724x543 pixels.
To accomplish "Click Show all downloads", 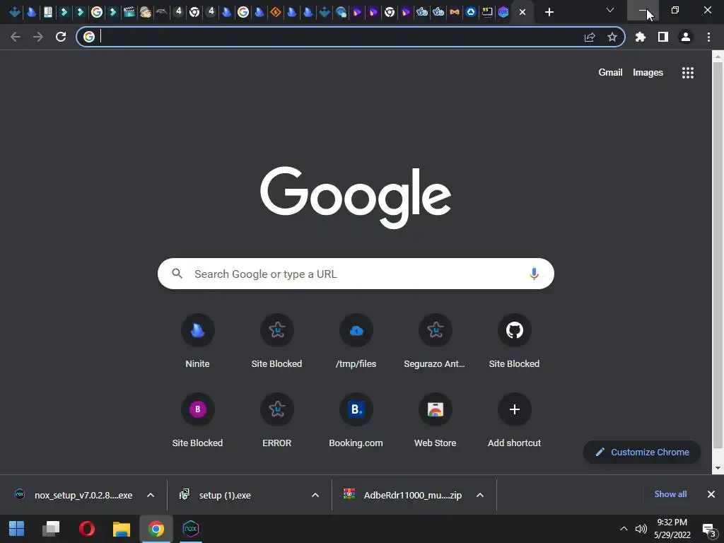I will pyautogui.click(x=670, y=494).
